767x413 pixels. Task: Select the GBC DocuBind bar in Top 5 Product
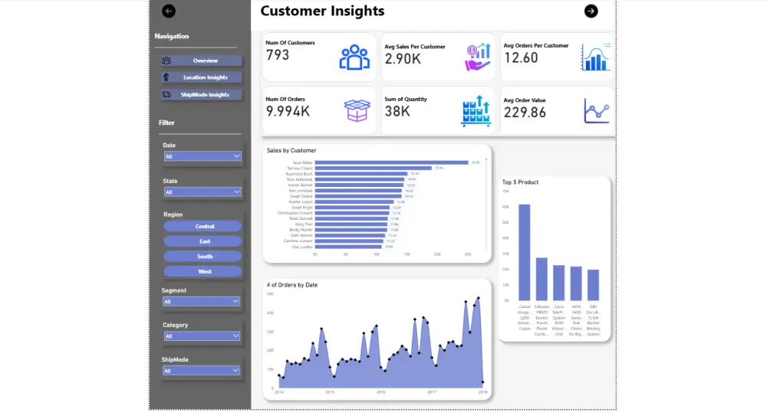[x=593, y=285]
